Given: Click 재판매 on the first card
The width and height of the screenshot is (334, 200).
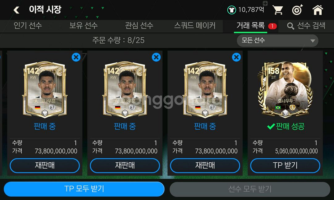Looking at the screenshot, I should pyautogui.click(x=45, y=165).
